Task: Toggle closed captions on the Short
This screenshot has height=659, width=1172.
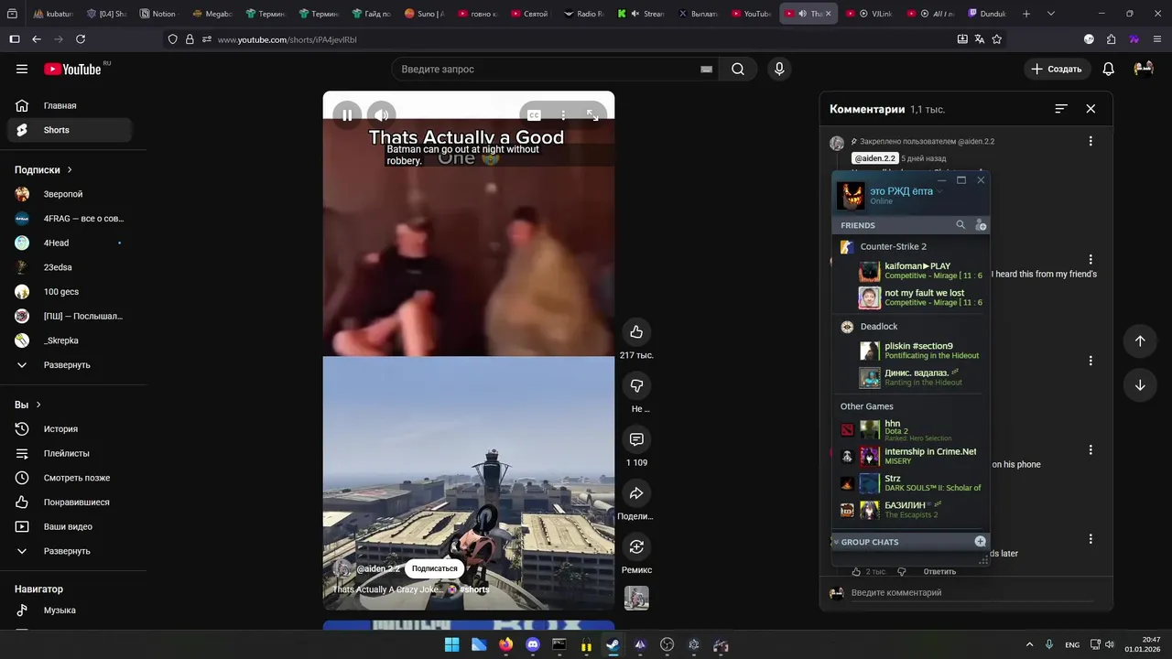Action: (534, 115)
